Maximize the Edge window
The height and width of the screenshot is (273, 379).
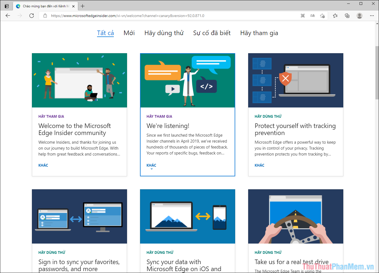tap(361, 4)
